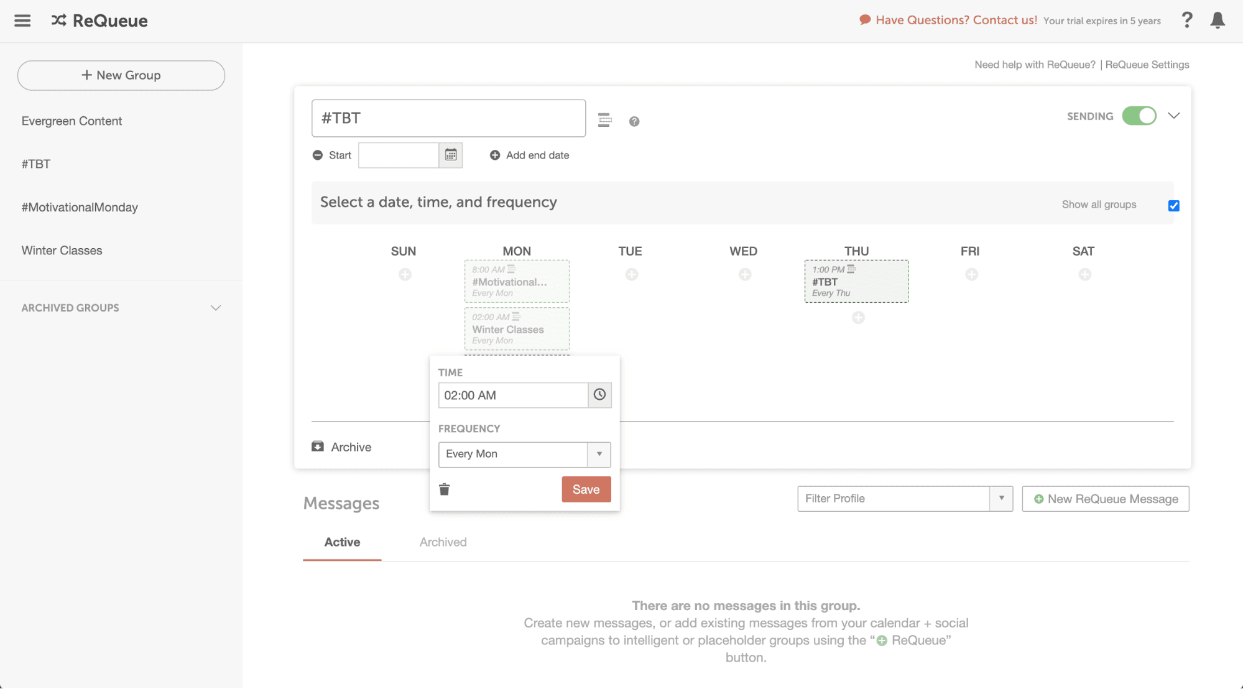1243x689 pixels.
Task: Click the Archive group link
Action: tap(351, 447)
